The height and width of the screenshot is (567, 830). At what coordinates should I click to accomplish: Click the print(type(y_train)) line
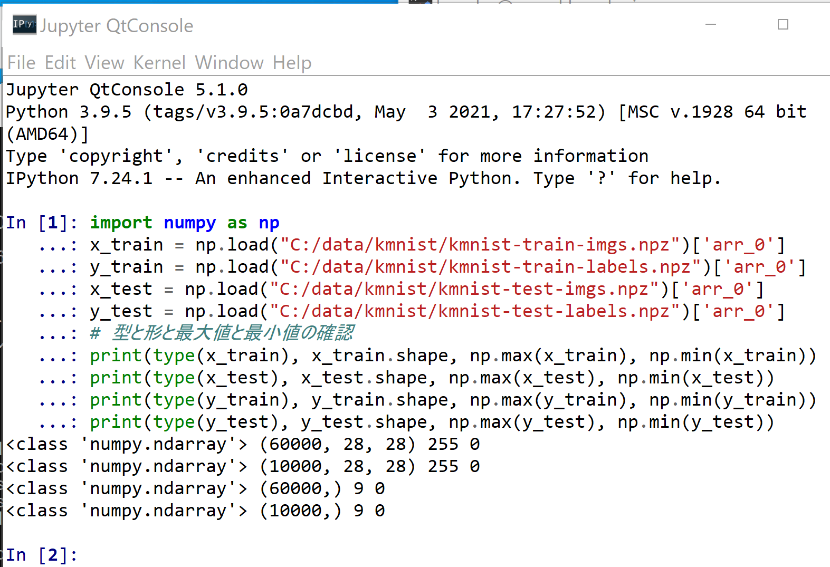[x=453, y=400]
